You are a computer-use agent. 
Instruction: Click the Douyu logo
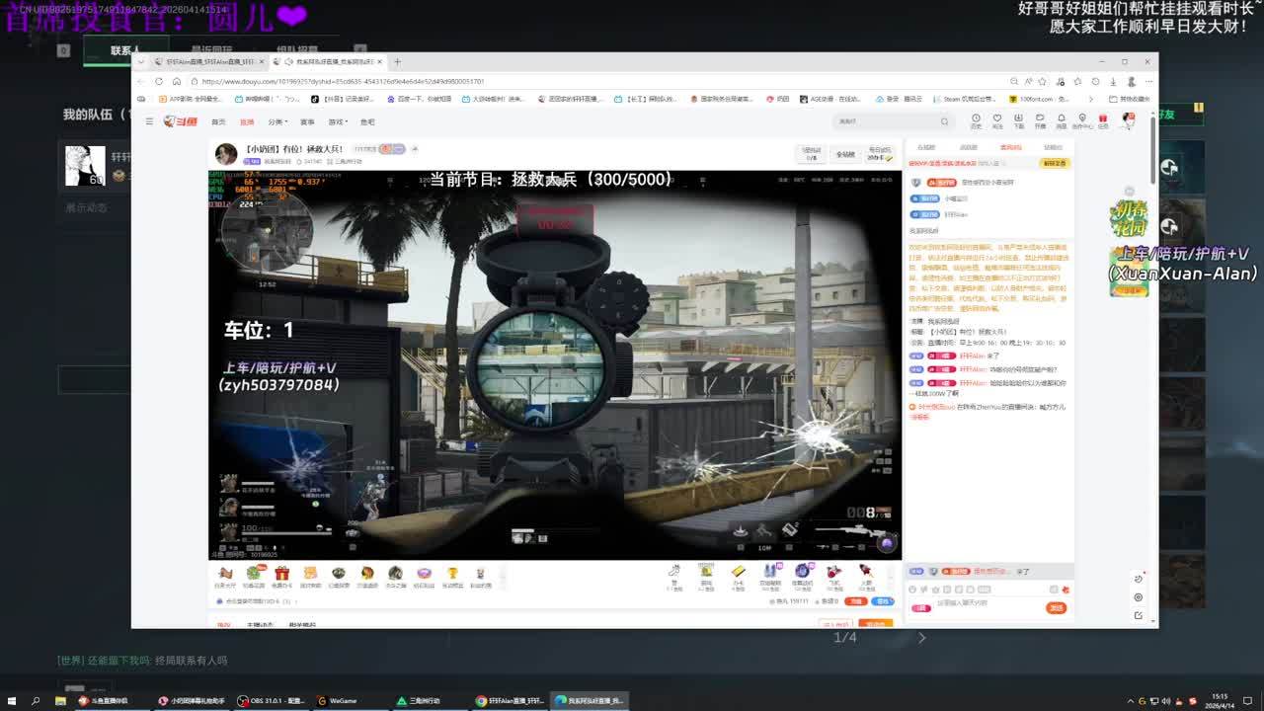pos(181,121)
